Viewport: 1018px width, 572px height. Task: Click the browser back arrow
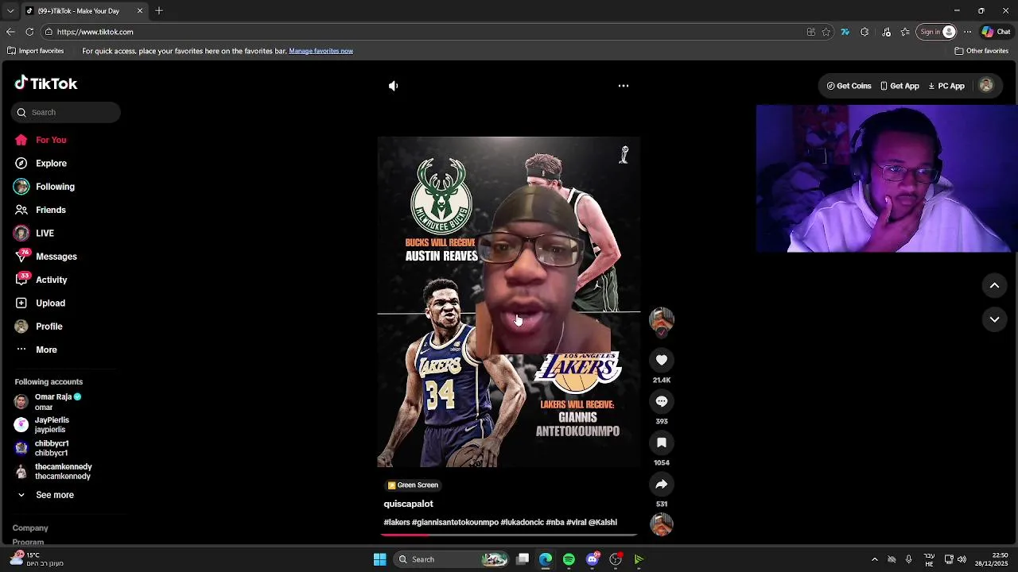pyautogui.click(x=10, y=32)
